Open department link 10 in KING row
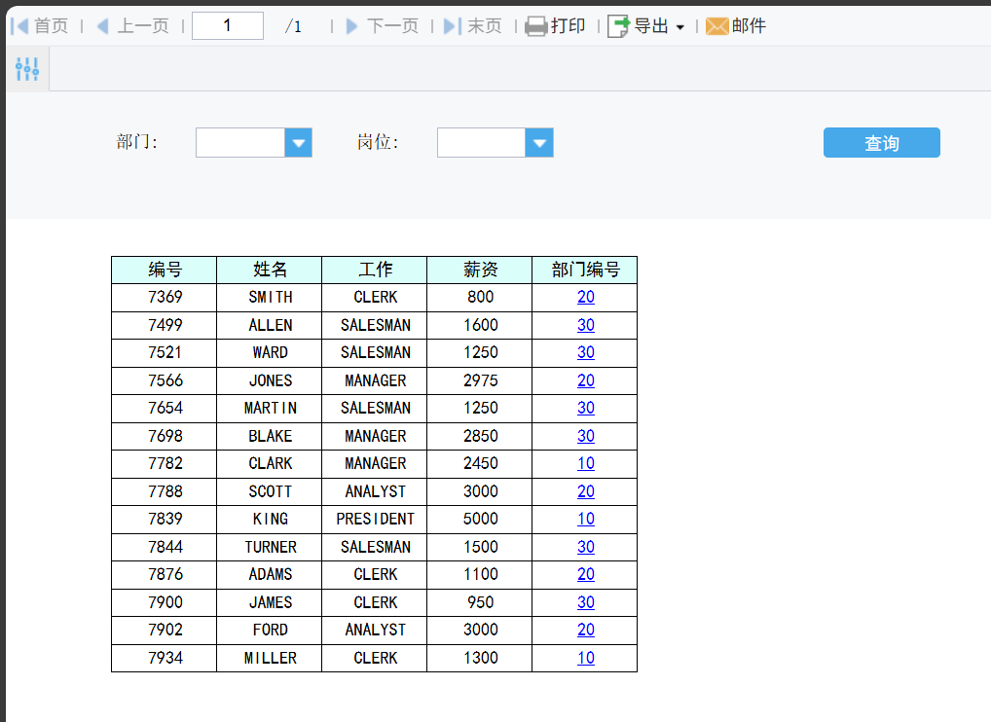 coord(586,519)
